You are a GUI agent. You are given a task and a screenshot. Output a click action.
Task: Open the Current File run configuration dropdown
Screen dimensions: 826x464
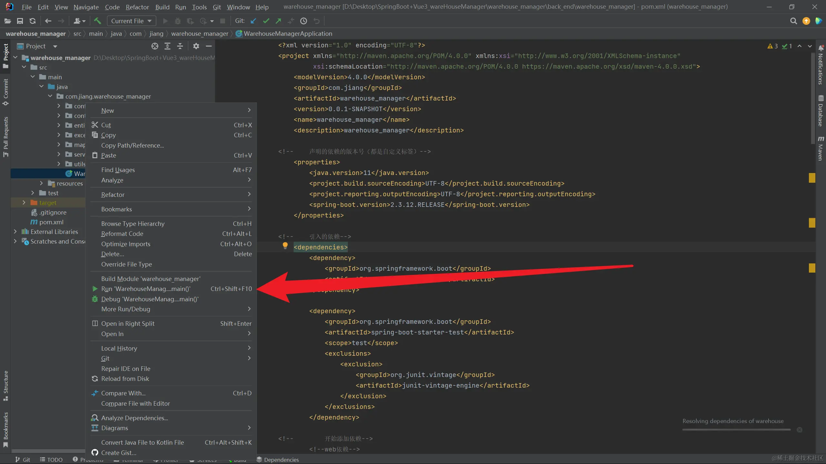(x=131, y=21)
